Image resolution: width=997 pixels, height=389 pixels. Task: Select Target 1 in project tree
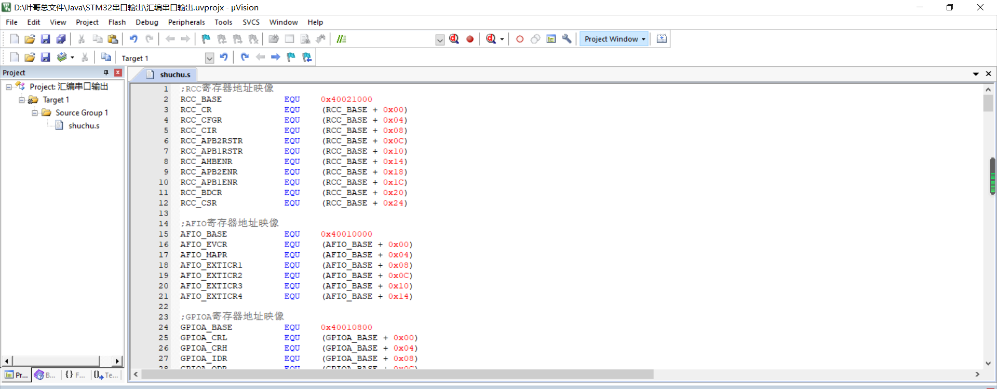pyautogui.click(x=56, y=100)
